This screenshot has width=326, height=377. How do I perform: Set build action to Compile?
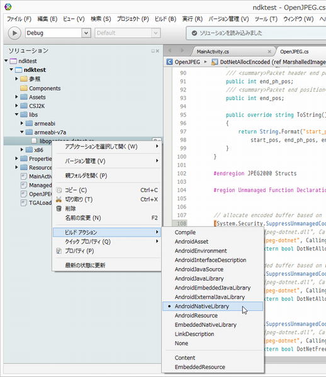213,232
